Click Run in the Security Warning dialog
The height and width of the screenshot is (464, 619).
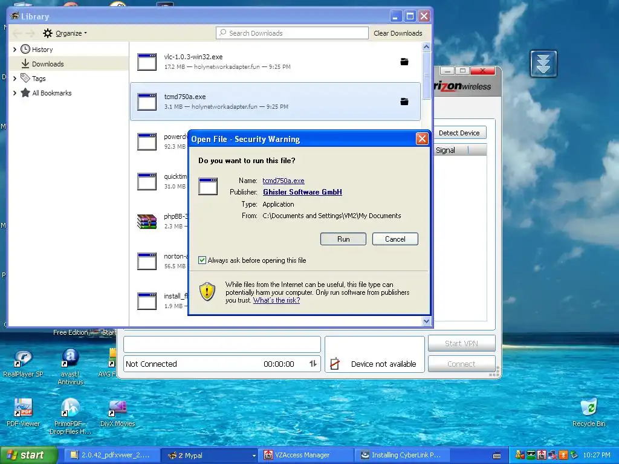[x=343, y=239]
